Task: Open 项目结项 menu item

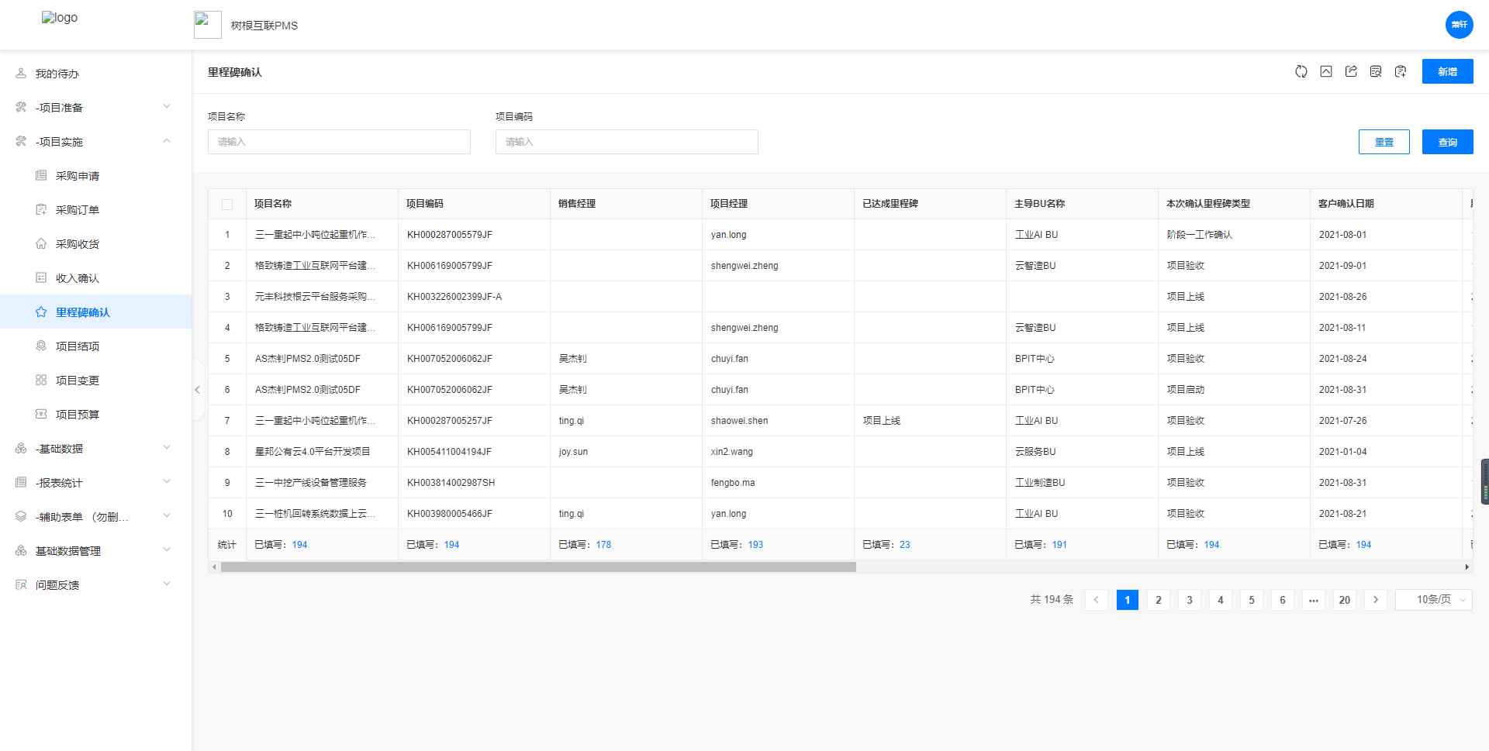Action: [96, 346]
